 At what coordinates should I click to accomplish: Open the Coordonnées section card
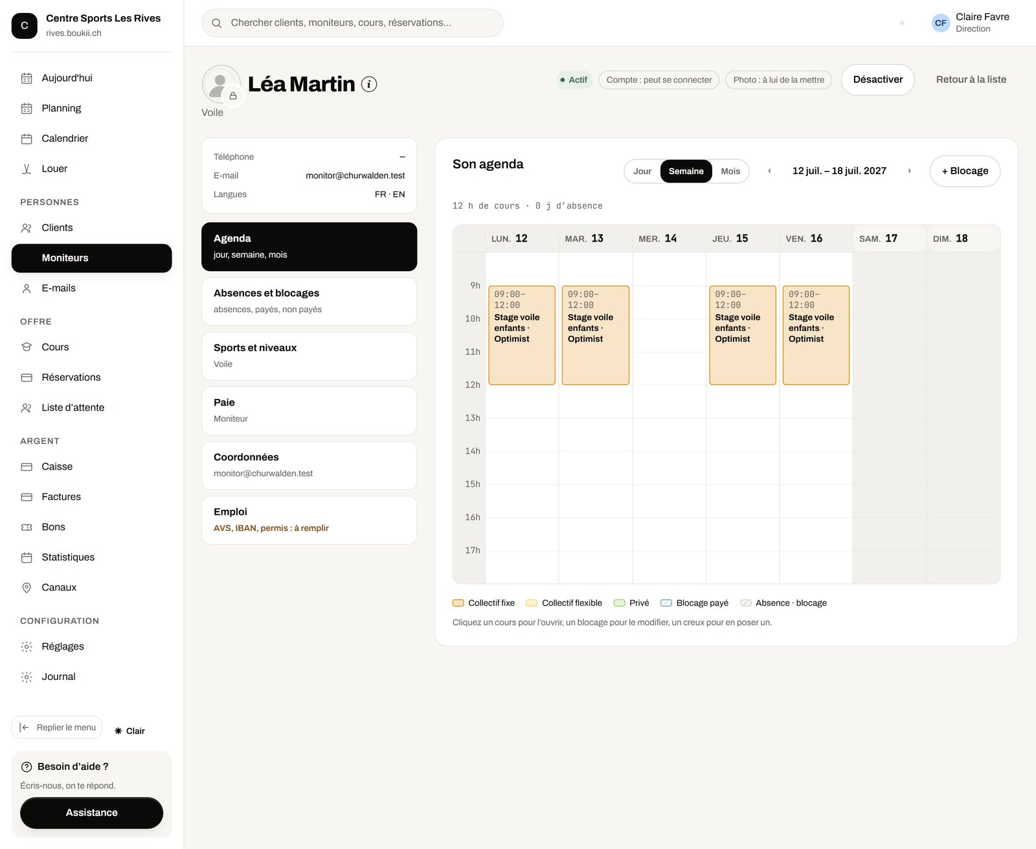309,466
